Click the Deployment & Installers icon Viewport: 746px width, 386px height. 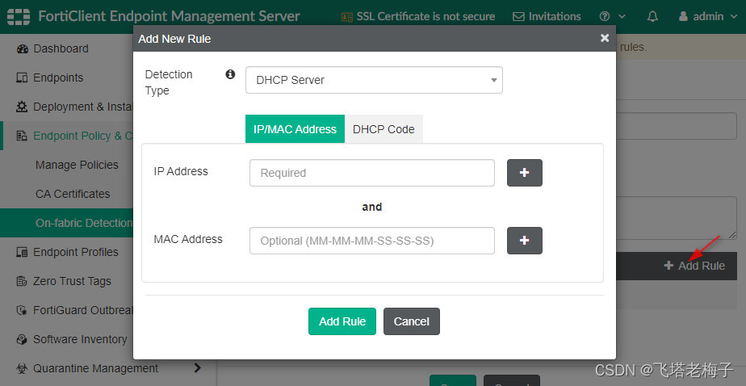click(22, 107)
